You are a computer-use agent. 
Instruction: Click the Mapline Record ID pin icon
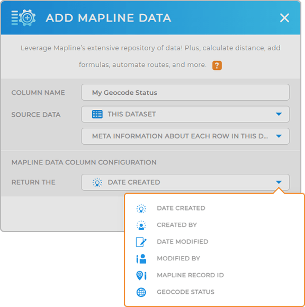click(141, 276)
